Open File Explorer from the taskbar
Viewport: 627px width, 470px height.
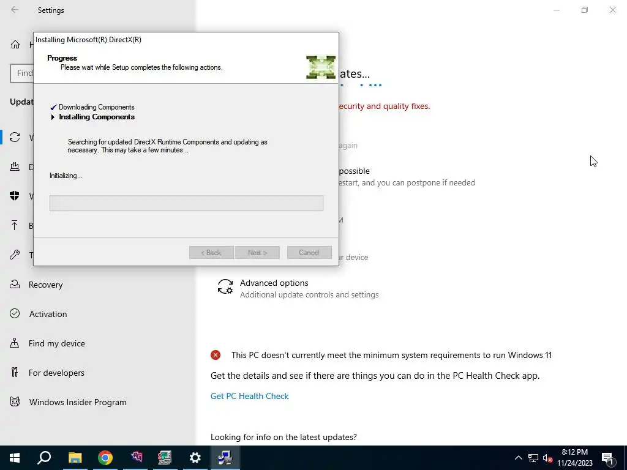pos(75,458)
